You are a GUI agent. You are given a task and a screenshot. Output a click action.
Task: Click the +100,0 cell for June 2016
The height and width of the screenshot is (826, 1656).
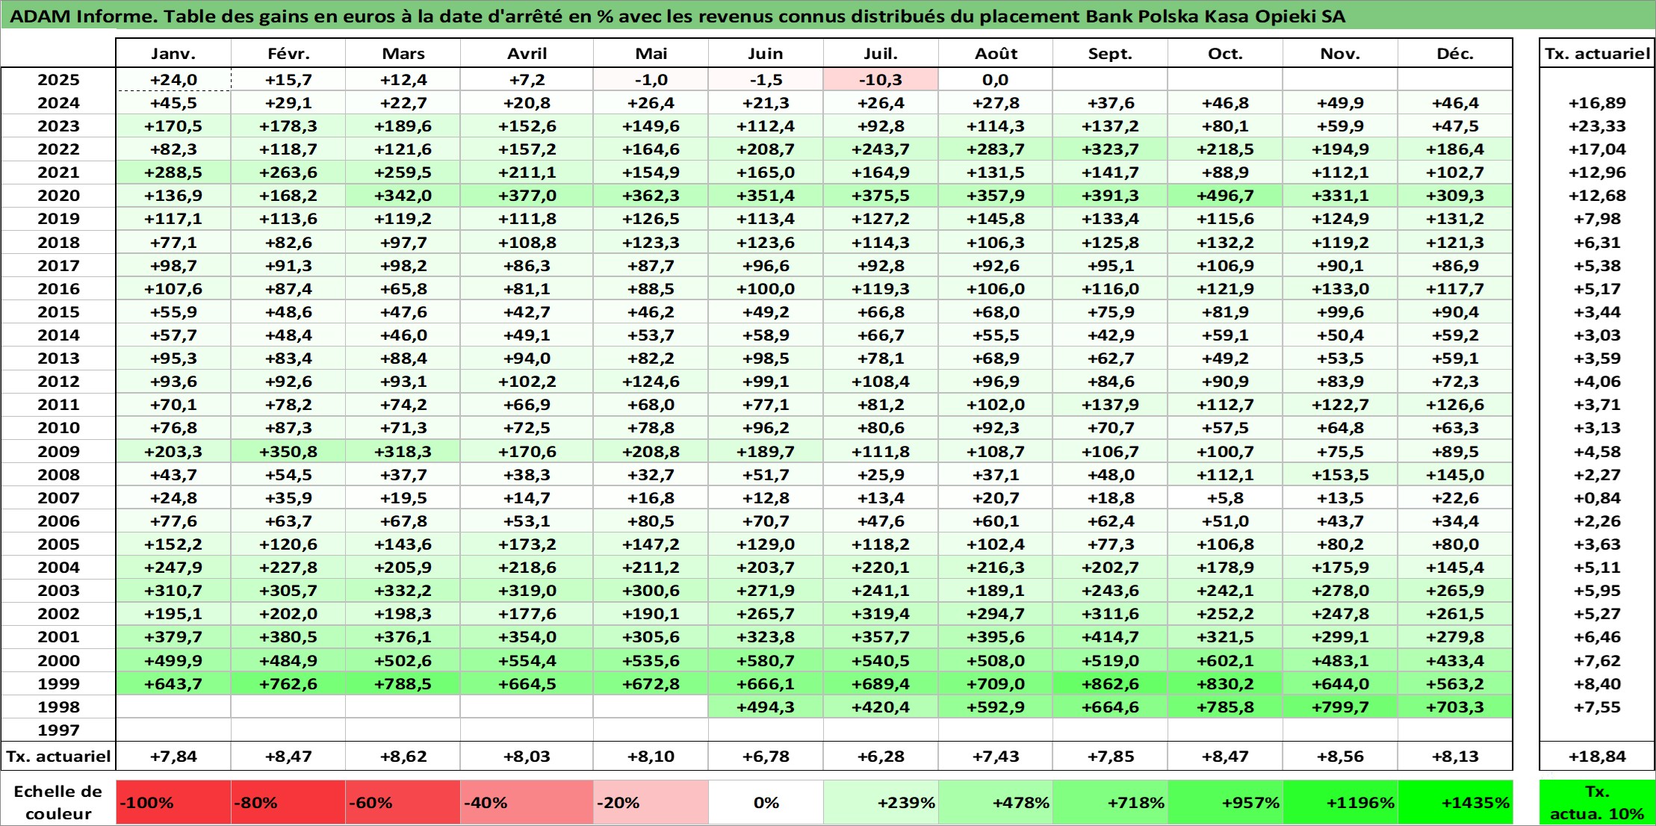766,288
